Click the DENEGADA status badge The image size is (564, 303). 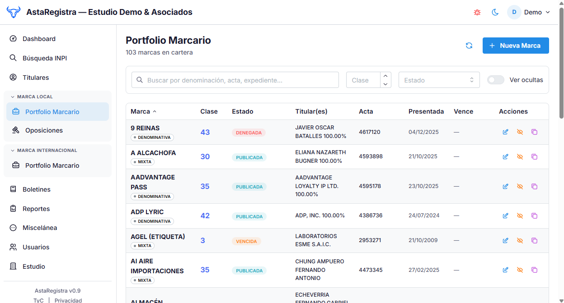[x=249, y=133]
